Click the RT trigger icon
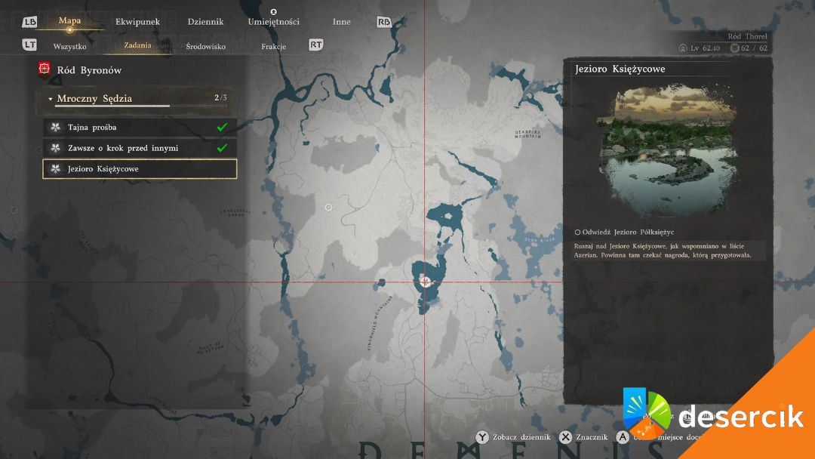Screen dimensions: 815x459 pos(316,45)
